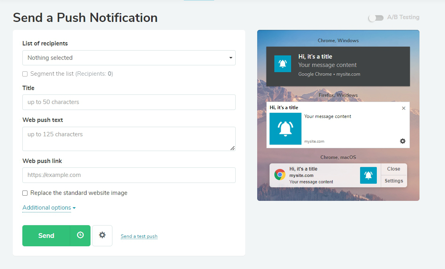Collapse the Additional options section
The image size is (445, 269).
coord(47,208)
